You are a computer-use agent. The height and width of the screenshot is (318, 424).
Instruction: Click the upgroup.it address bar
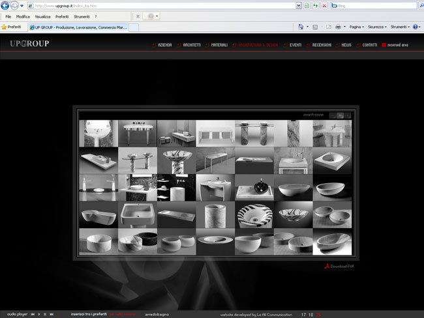pos(162,6)
